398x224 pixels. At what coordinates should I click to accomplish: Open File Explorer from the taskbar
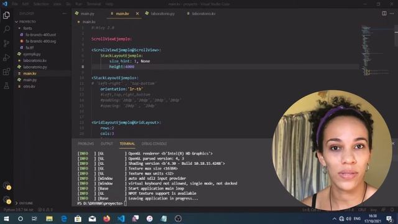pos(49,218)
